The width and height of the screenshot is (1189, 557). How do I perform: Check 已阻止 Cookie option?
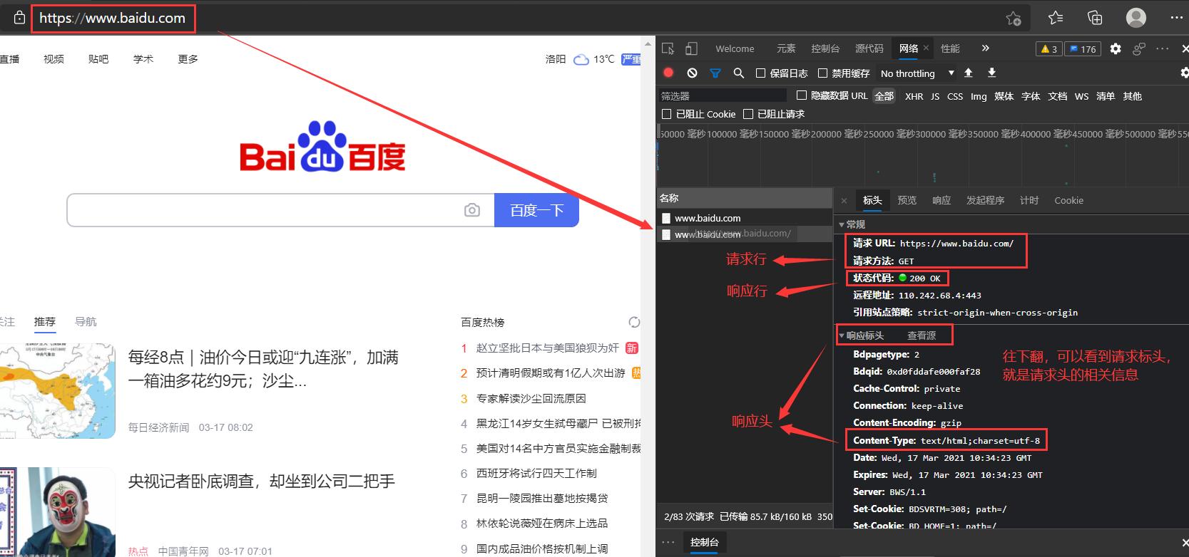(x=666, y=114)
